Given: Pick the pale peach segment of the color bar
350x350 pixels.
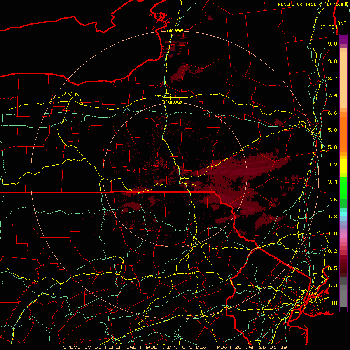Looking at the screenshot, I should 343,80.
